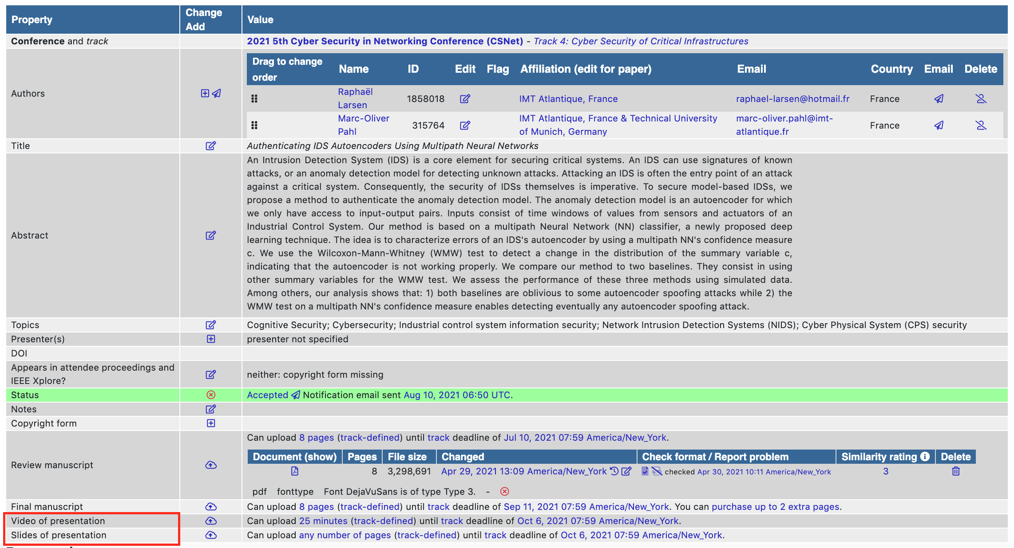1014x548 pixels.
Task: Edit the Notes field
Action: pos(211,409)
